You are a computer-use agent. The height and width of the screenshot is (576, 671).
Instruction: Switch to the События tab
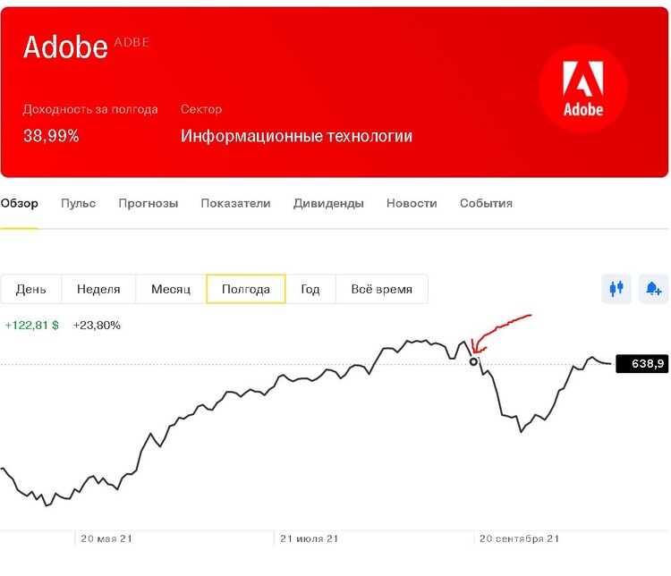pos(486,203)
